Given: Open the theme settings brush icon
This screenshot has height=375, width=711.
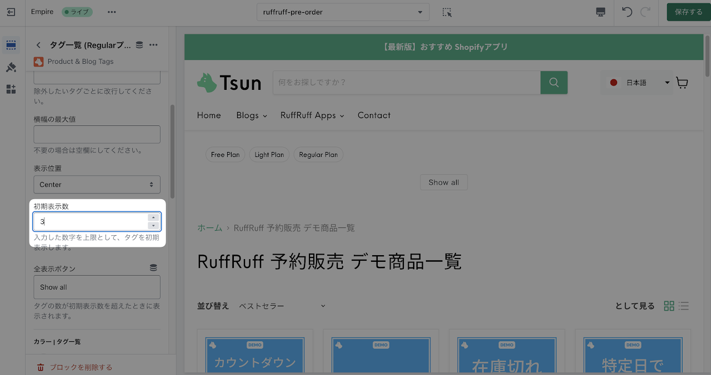Looking at the screenshot, I should pos(11,67).
